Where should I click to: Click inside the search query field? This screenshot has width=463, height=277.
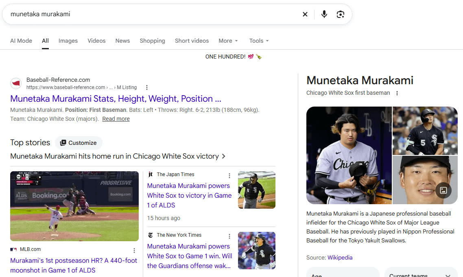[x=153, y=14]
